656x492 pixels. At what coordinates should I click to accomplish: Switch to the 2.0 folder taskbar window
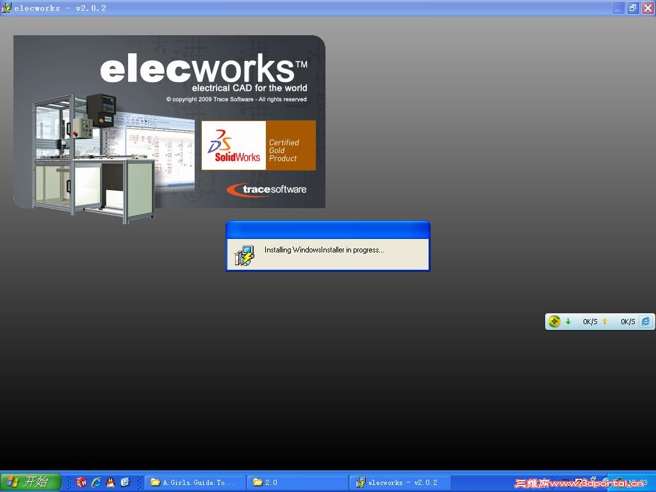point(297,482)
